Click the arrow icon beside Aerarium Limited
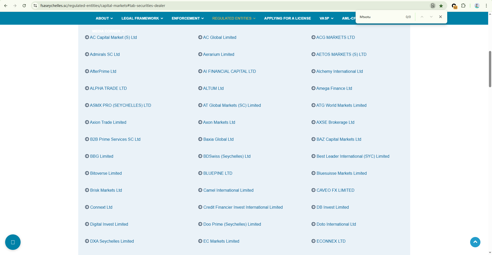 [x=200, y=54]
